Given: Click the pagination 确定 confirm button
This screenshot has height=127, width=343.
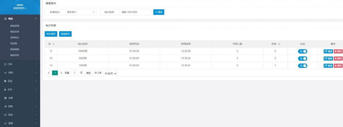Looking at the screenshot, I should coord(88,73).
